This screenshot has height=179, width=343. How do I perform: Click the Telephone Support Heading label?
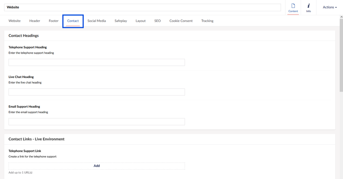click(27, 47)
